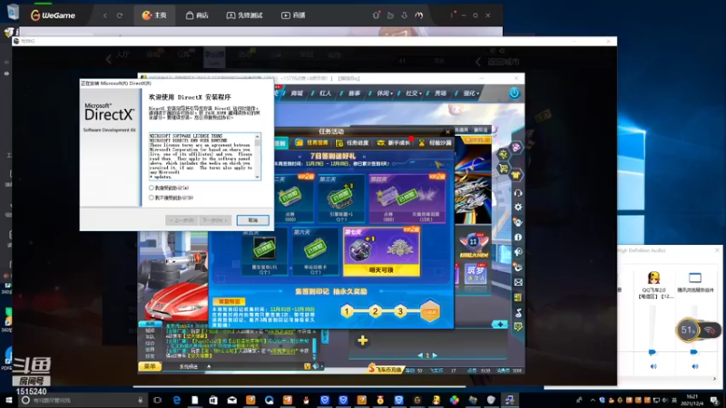726x408 pixels.
Task: Click WeGame back navigation arrow
Action: [105, 15]
